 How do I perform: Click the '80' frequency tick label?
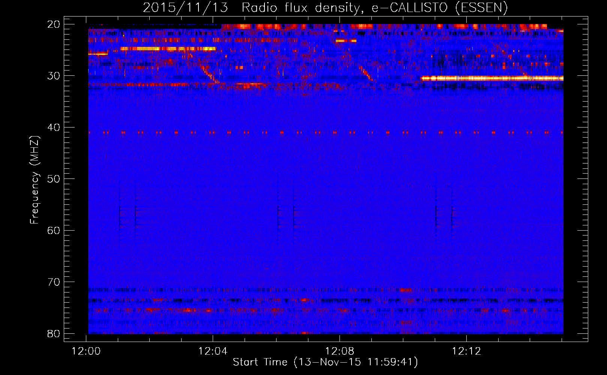pyautogui.click(x=54, y=333)
